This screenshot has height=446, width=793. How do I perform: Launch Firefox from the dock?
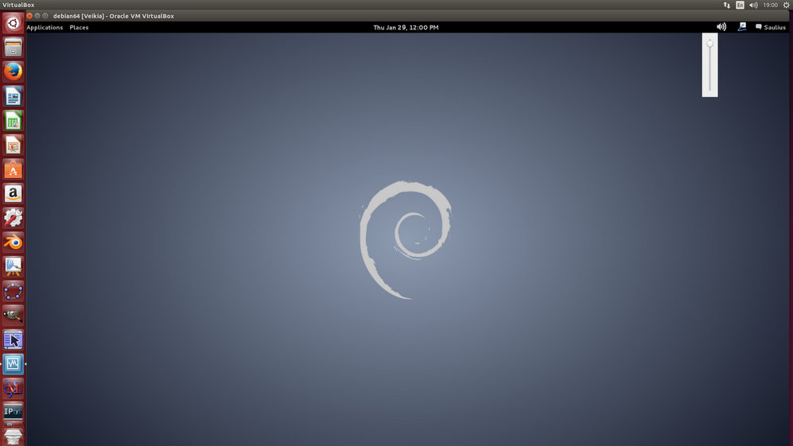pyautogui.click(x=13, y=72)
